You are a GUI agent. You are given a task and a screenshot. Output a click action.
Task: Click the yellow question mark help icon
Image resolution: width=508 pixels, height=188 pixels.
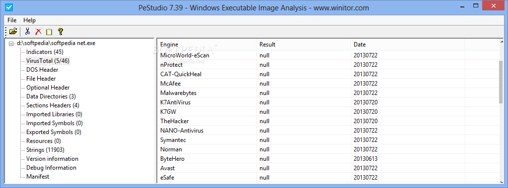[60, 31]
